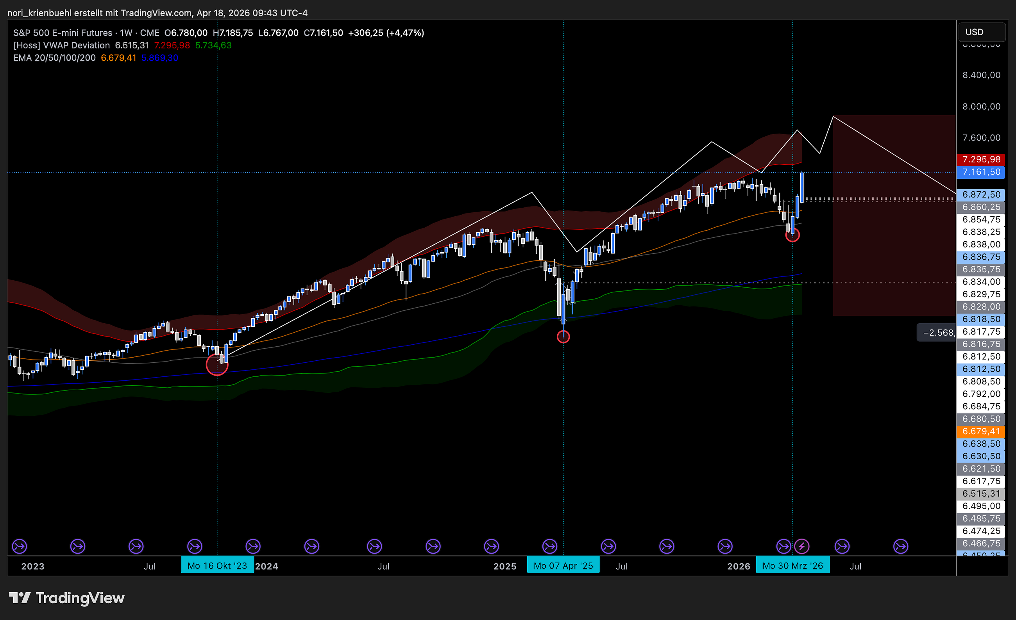Click the rollover icon nearest the 2024 label

tap(253, 547)
